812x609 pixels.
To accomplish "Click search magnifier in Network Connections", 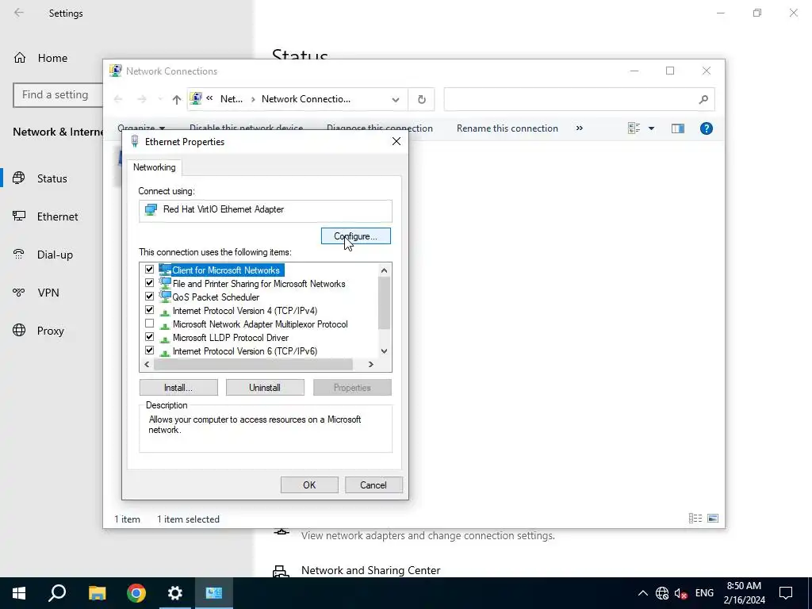I will [703, 99].
